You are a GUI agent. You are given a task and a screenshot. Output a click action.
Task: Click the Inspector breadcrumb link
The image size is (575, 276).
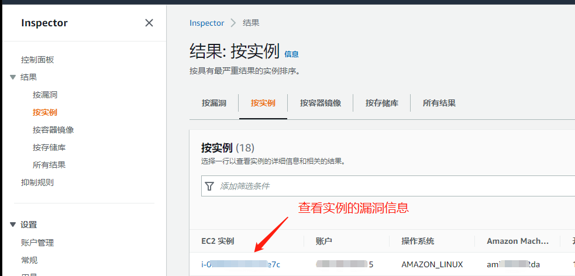207,23
